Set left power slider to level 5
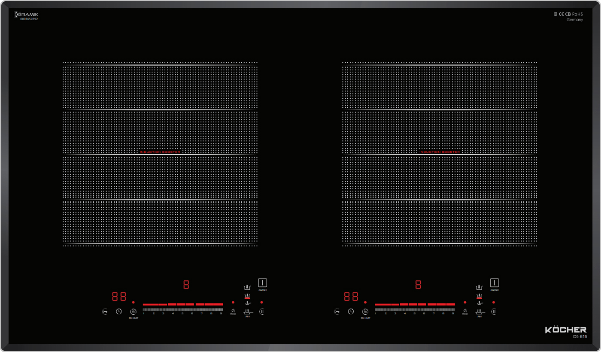The image size is (601, 352). point(182,309)
